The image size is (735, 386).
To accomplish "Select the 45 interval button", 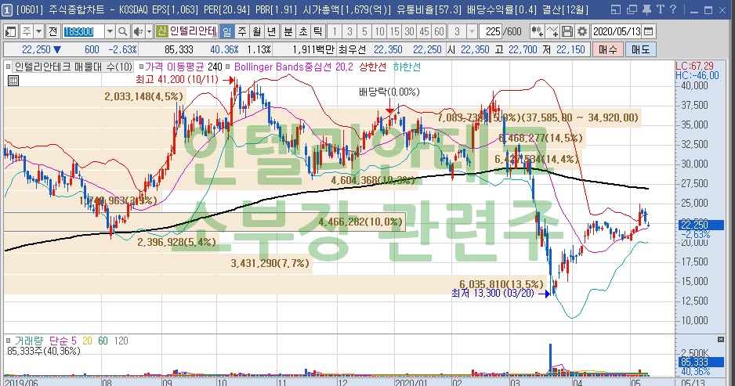I will point(424,31).
